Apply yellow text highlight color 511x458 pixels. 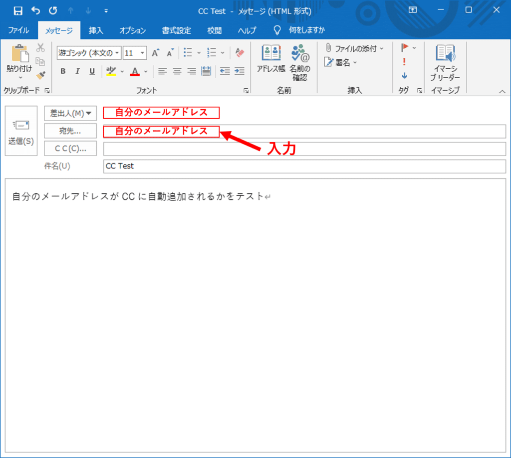[111, 71]
